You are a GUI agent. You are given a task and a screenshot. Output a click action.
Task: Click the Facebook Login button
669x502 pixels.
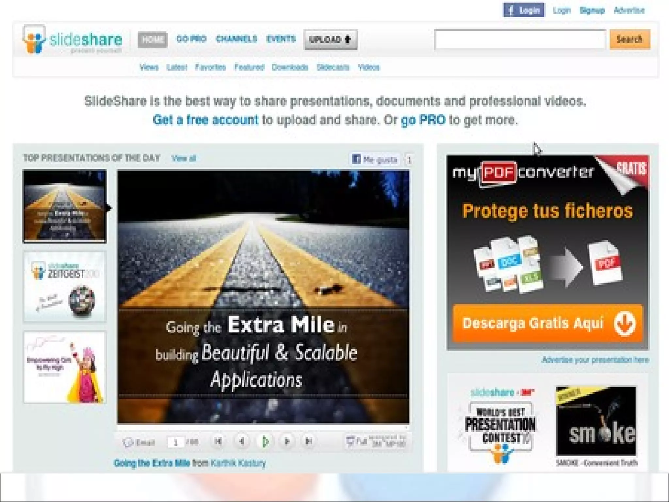pyautogui.click(x=524, y=10)
